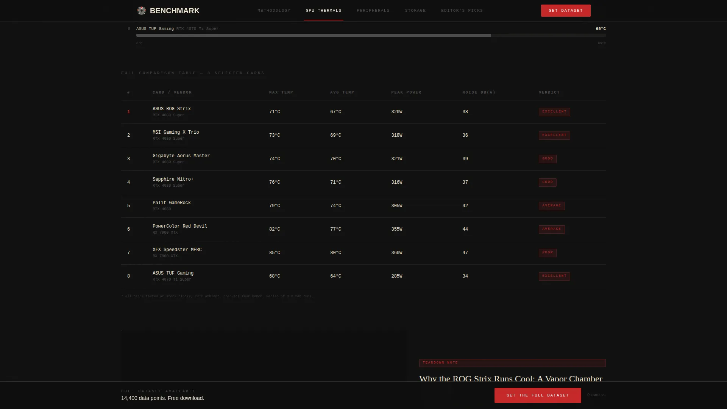
Task: Click the Teardown Note tag
Action: point(512,363)
